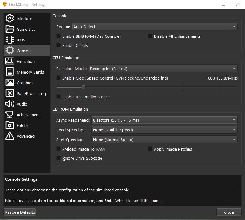
Task: Click the Seek Speedup label
Action: tap(70, 140)
